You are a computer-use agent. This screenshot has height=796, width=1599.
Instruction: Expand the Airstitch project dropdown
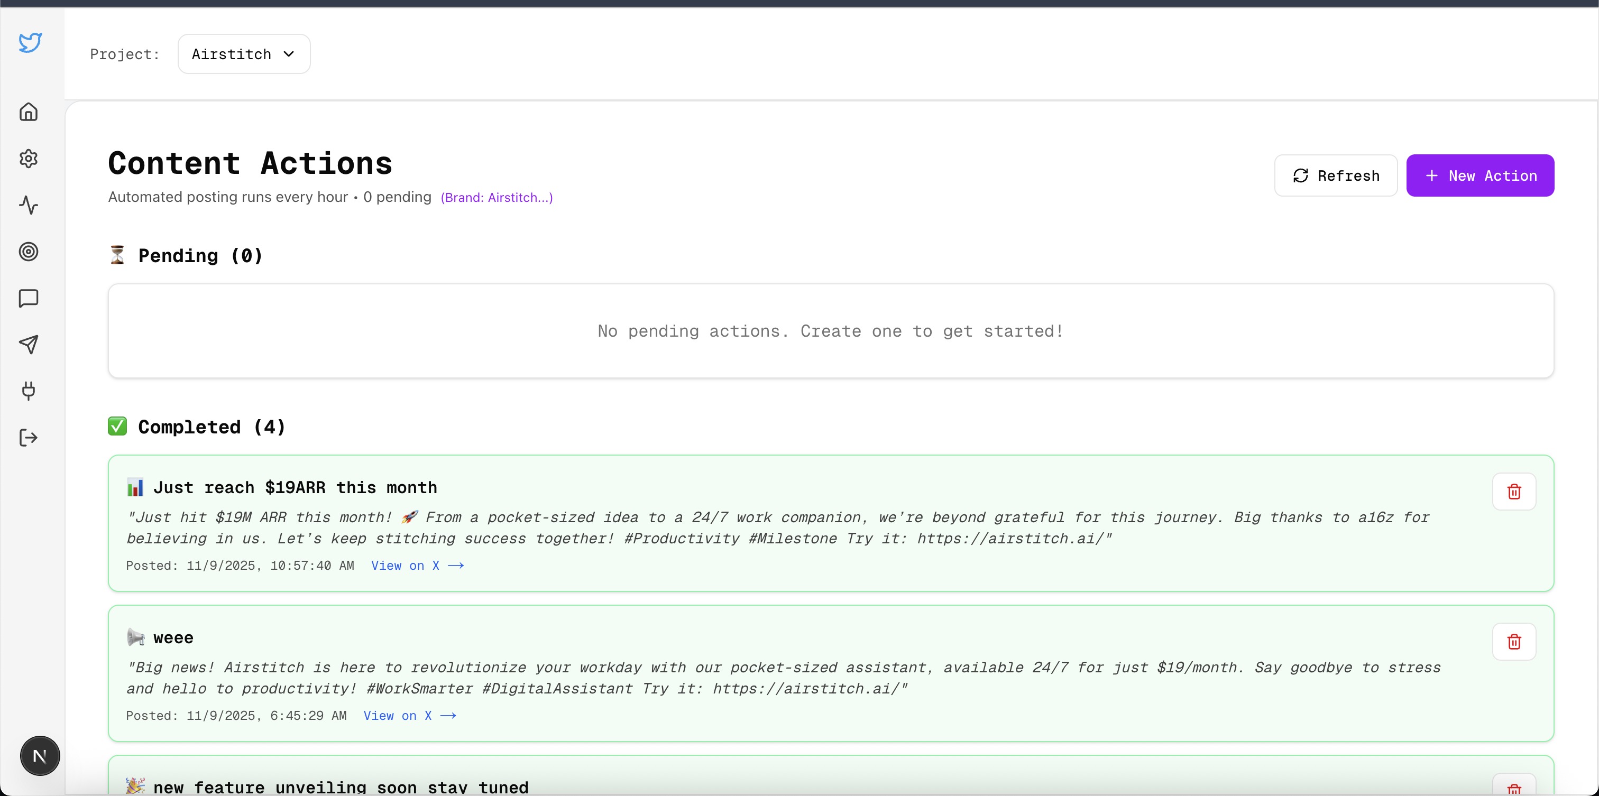click(243, 54)
